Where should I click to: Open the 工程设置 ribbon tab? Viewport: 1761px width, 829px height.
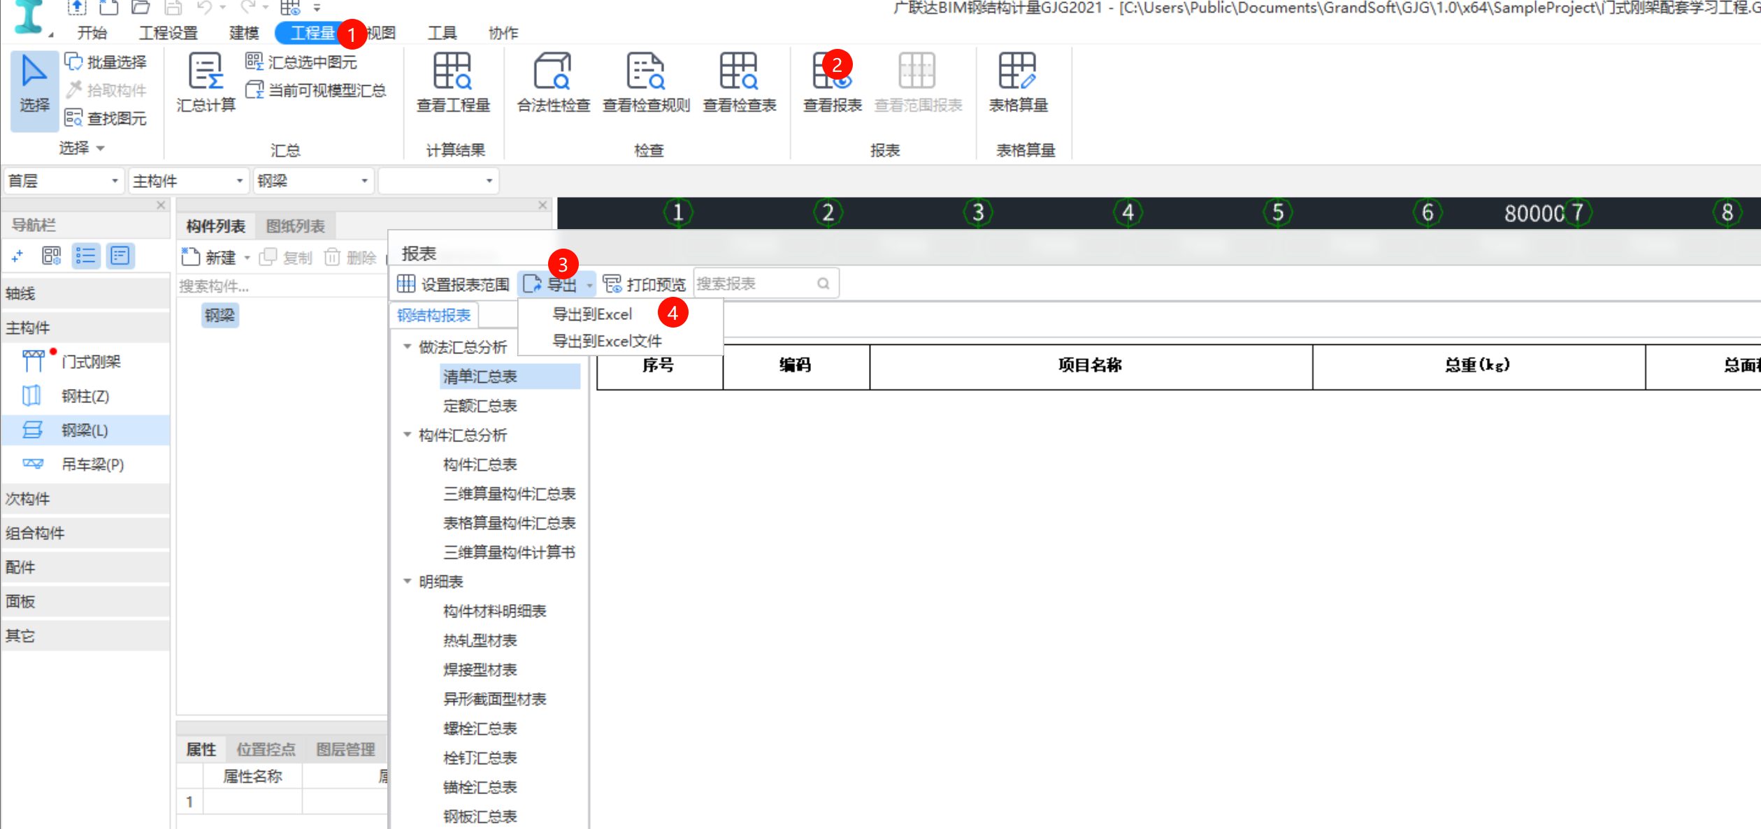click(168, 33)
